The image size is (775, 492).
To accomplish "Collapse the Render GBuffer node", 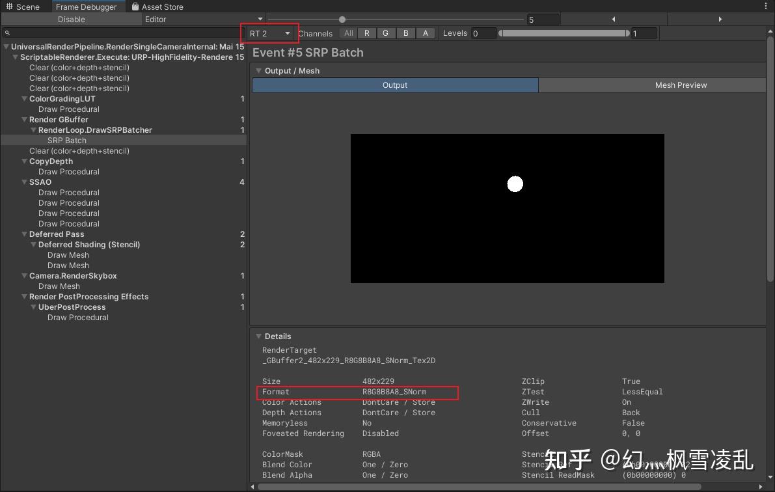I will pyautogui.click(x=24, y=119).
